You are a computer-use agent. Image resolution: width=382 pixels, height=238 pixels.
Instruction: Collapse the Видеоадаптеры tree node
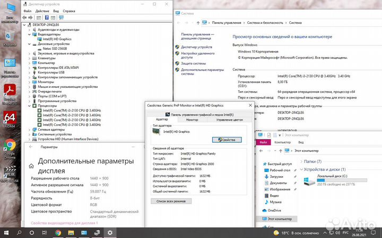pyautogui.click(x=30, y=34)
